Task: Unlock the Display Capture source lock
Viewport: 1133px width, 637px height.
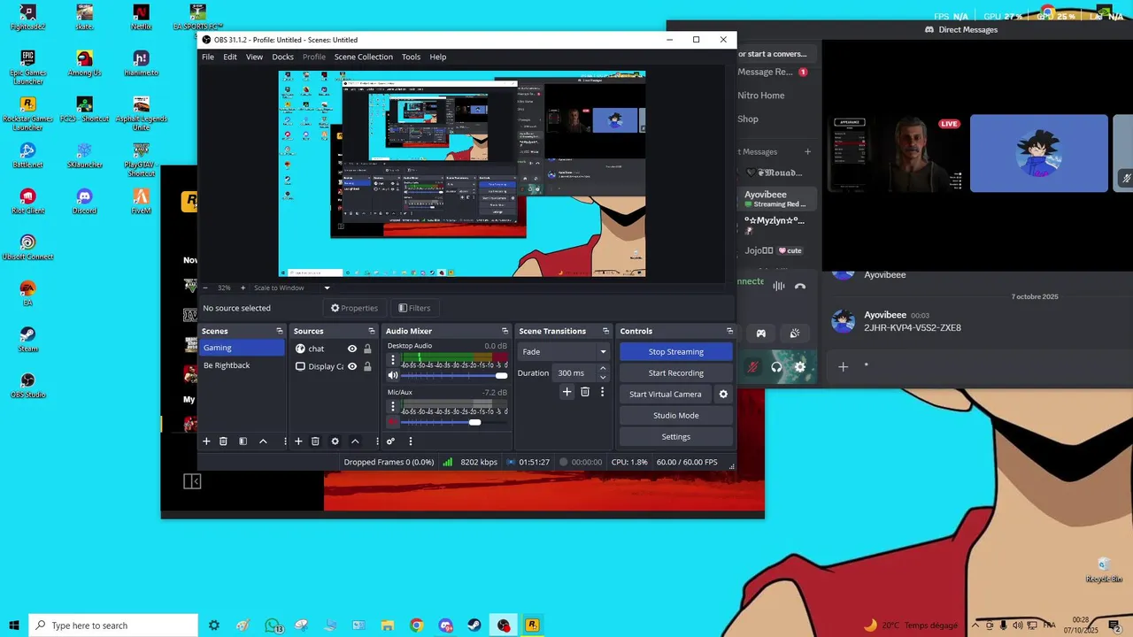Action: pyautogui.click(x=367, y=366)
